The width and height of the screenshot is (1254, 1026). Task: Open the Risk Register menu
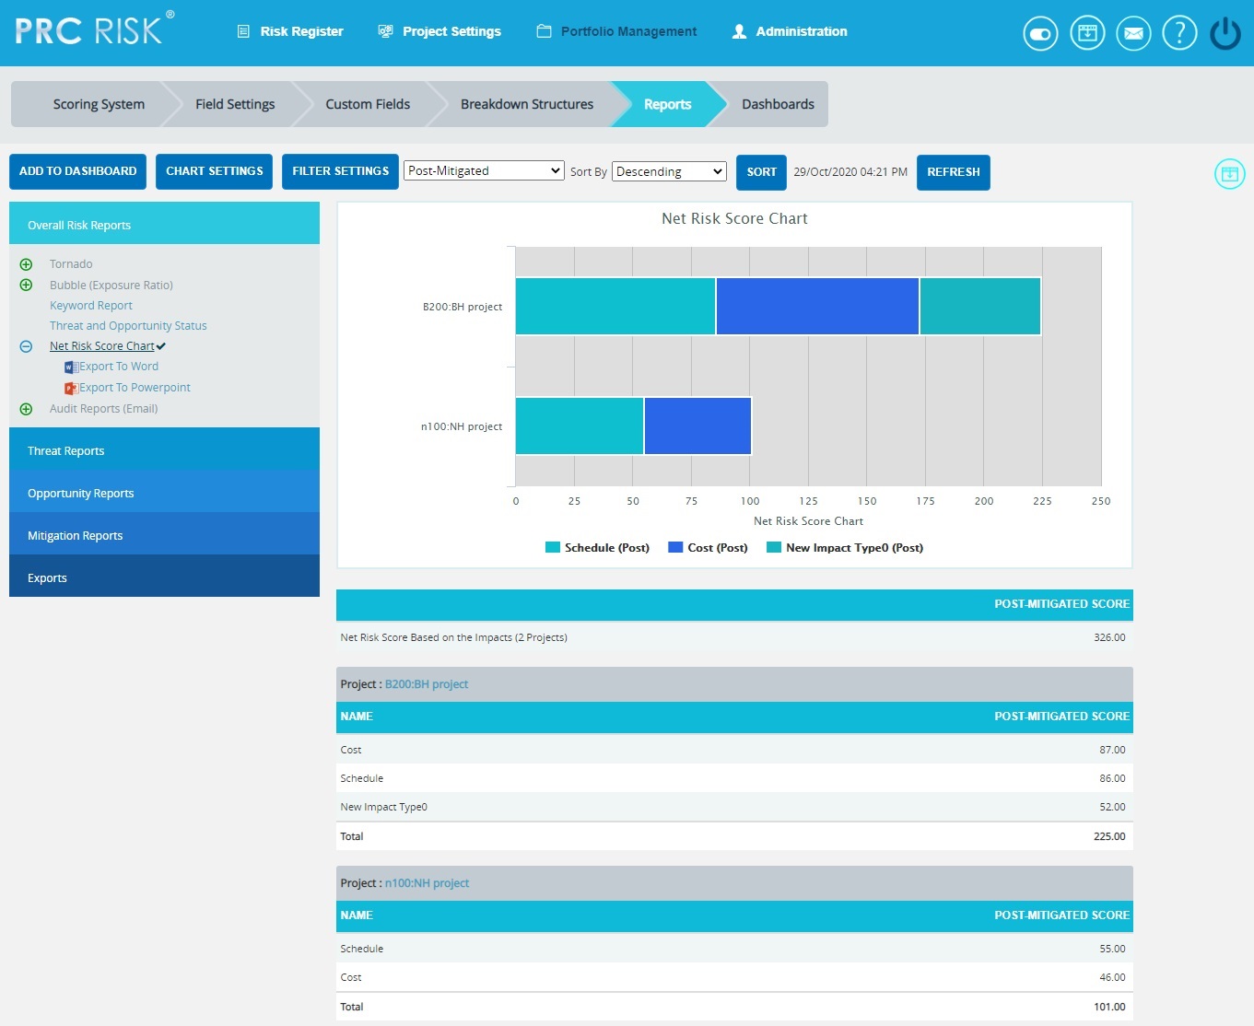pyautogui.click(x=290, y=31)
